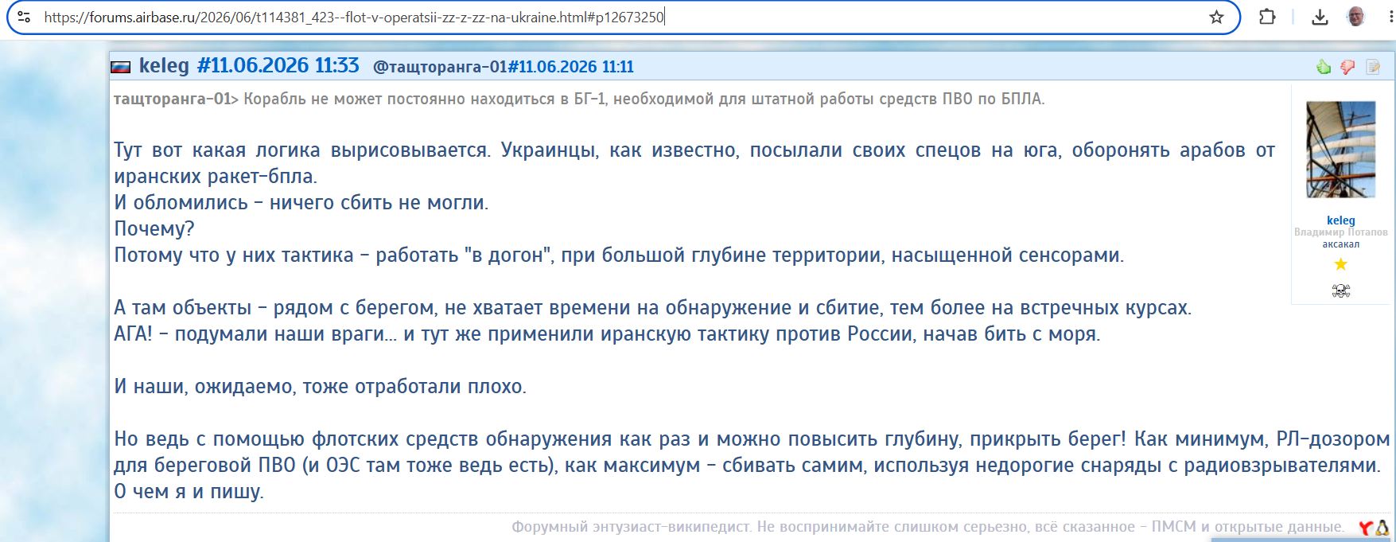Viewport: 1396px width, 542px height.
Task: Click the Russian flag icon beside keleg
Action: pos(120,67)
